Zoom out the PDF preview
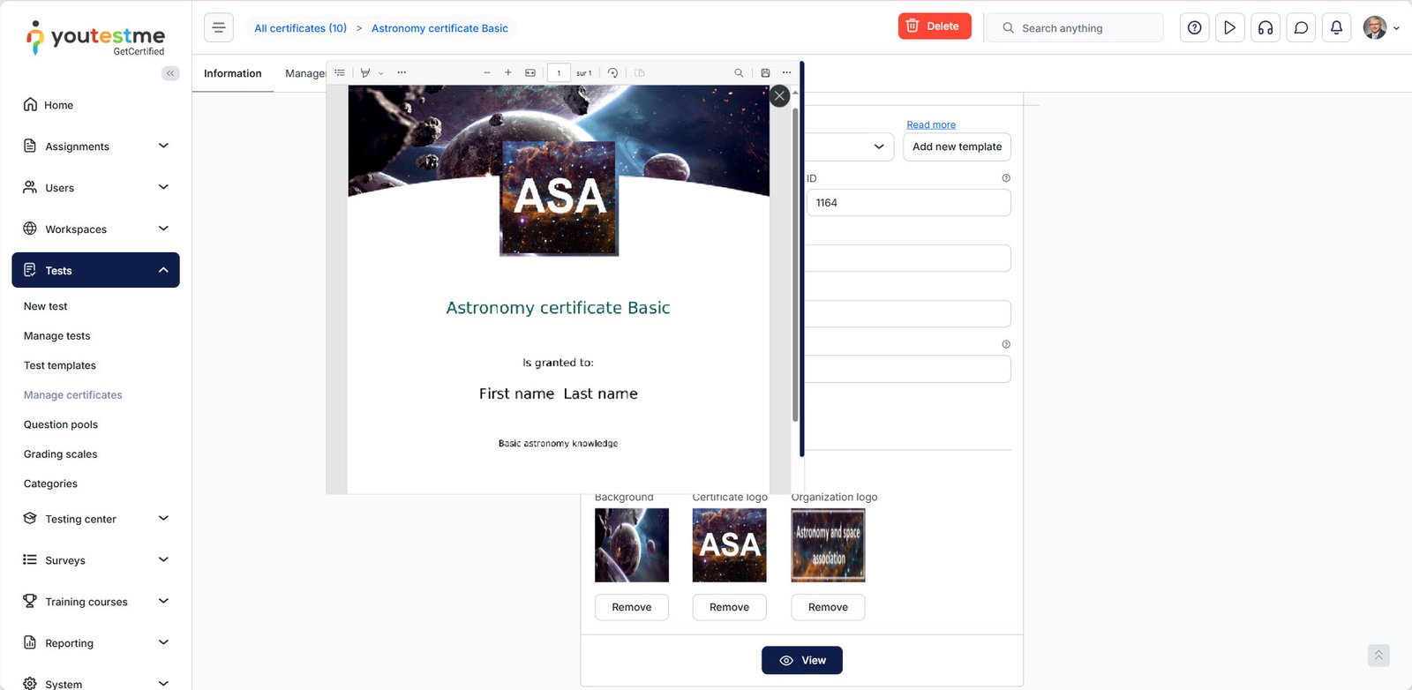 tap(487, 72)
